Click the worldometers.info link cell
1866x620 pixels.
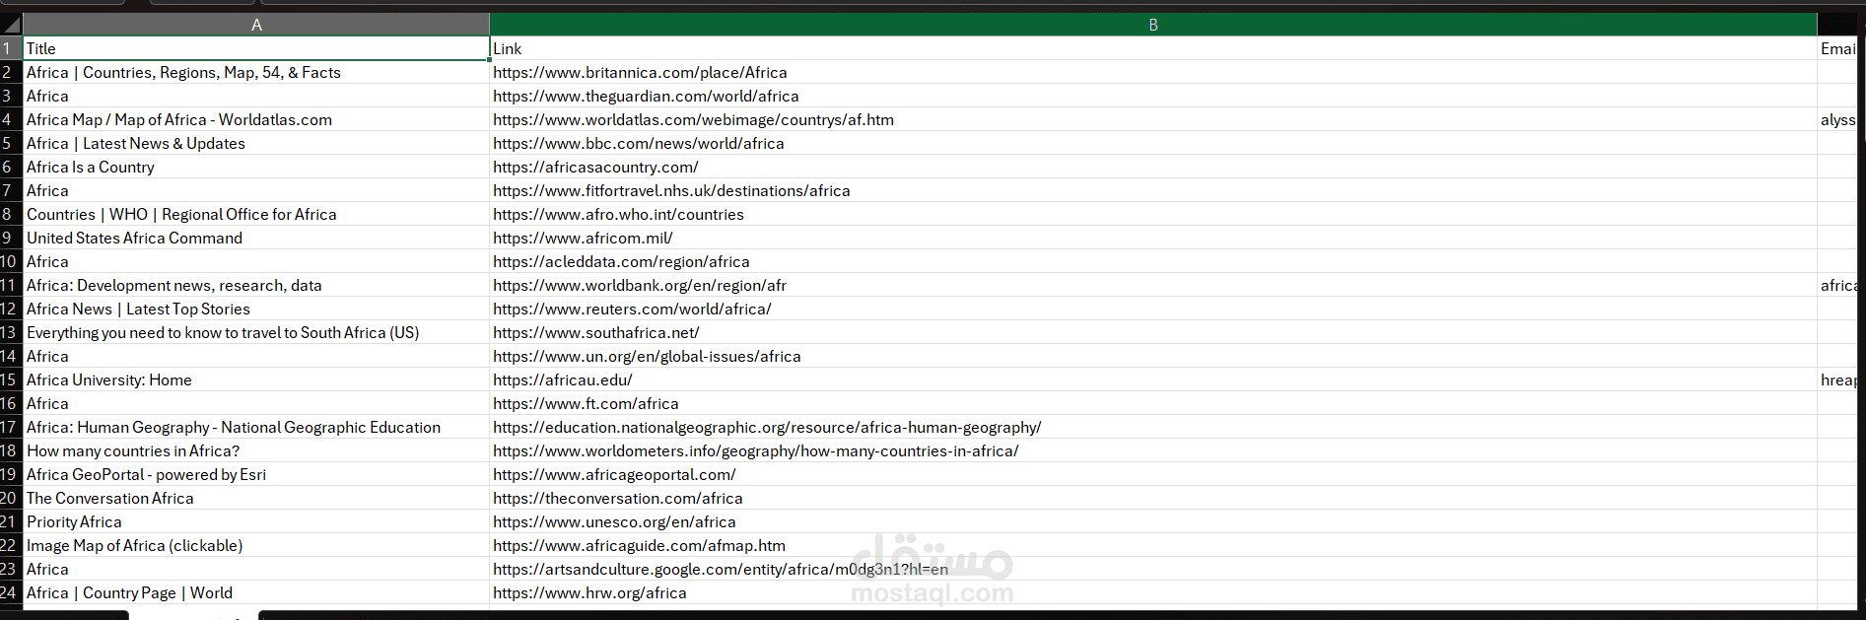(1153, 450)
